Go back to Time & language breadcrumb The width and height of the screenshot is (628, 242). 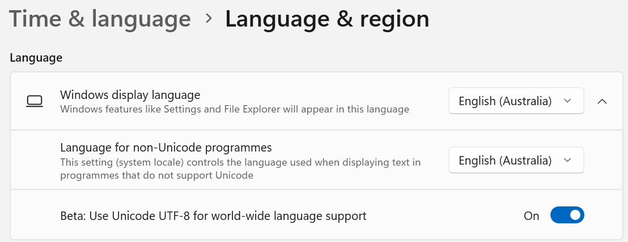coord(100,19)
